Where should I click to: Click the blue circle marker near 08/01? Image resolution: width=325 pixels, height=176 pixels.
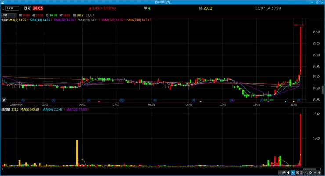(155, 101)
